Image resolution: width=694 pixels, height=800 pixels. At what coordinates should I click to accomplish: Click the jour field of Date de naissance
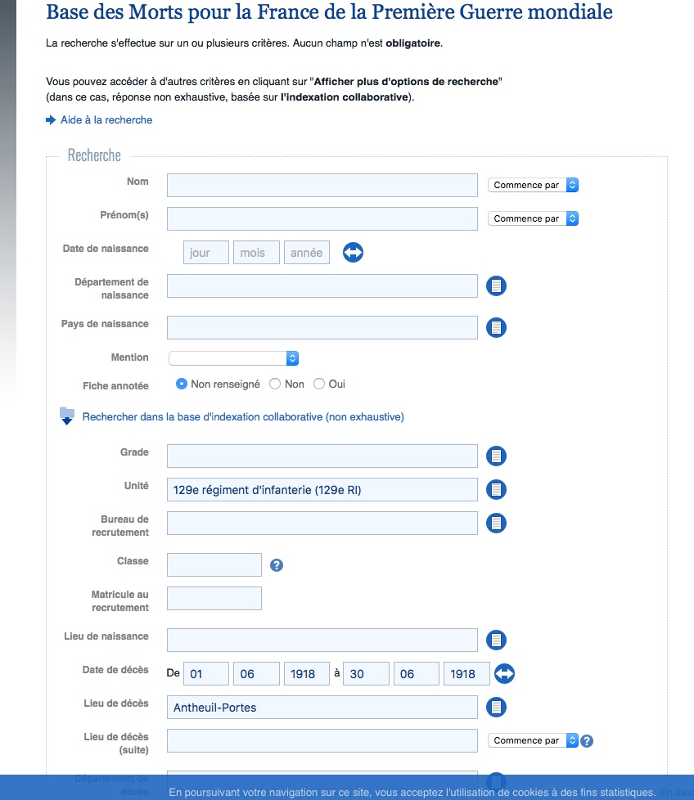tap(206, 253)
